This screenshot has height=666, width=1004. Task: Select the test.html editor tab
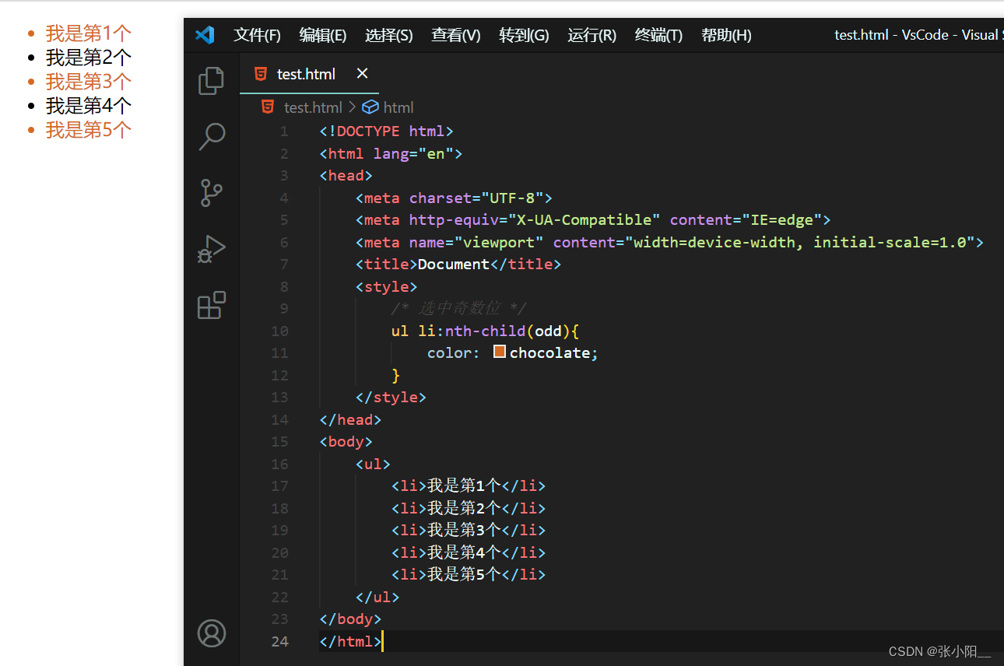click(309, 74)
